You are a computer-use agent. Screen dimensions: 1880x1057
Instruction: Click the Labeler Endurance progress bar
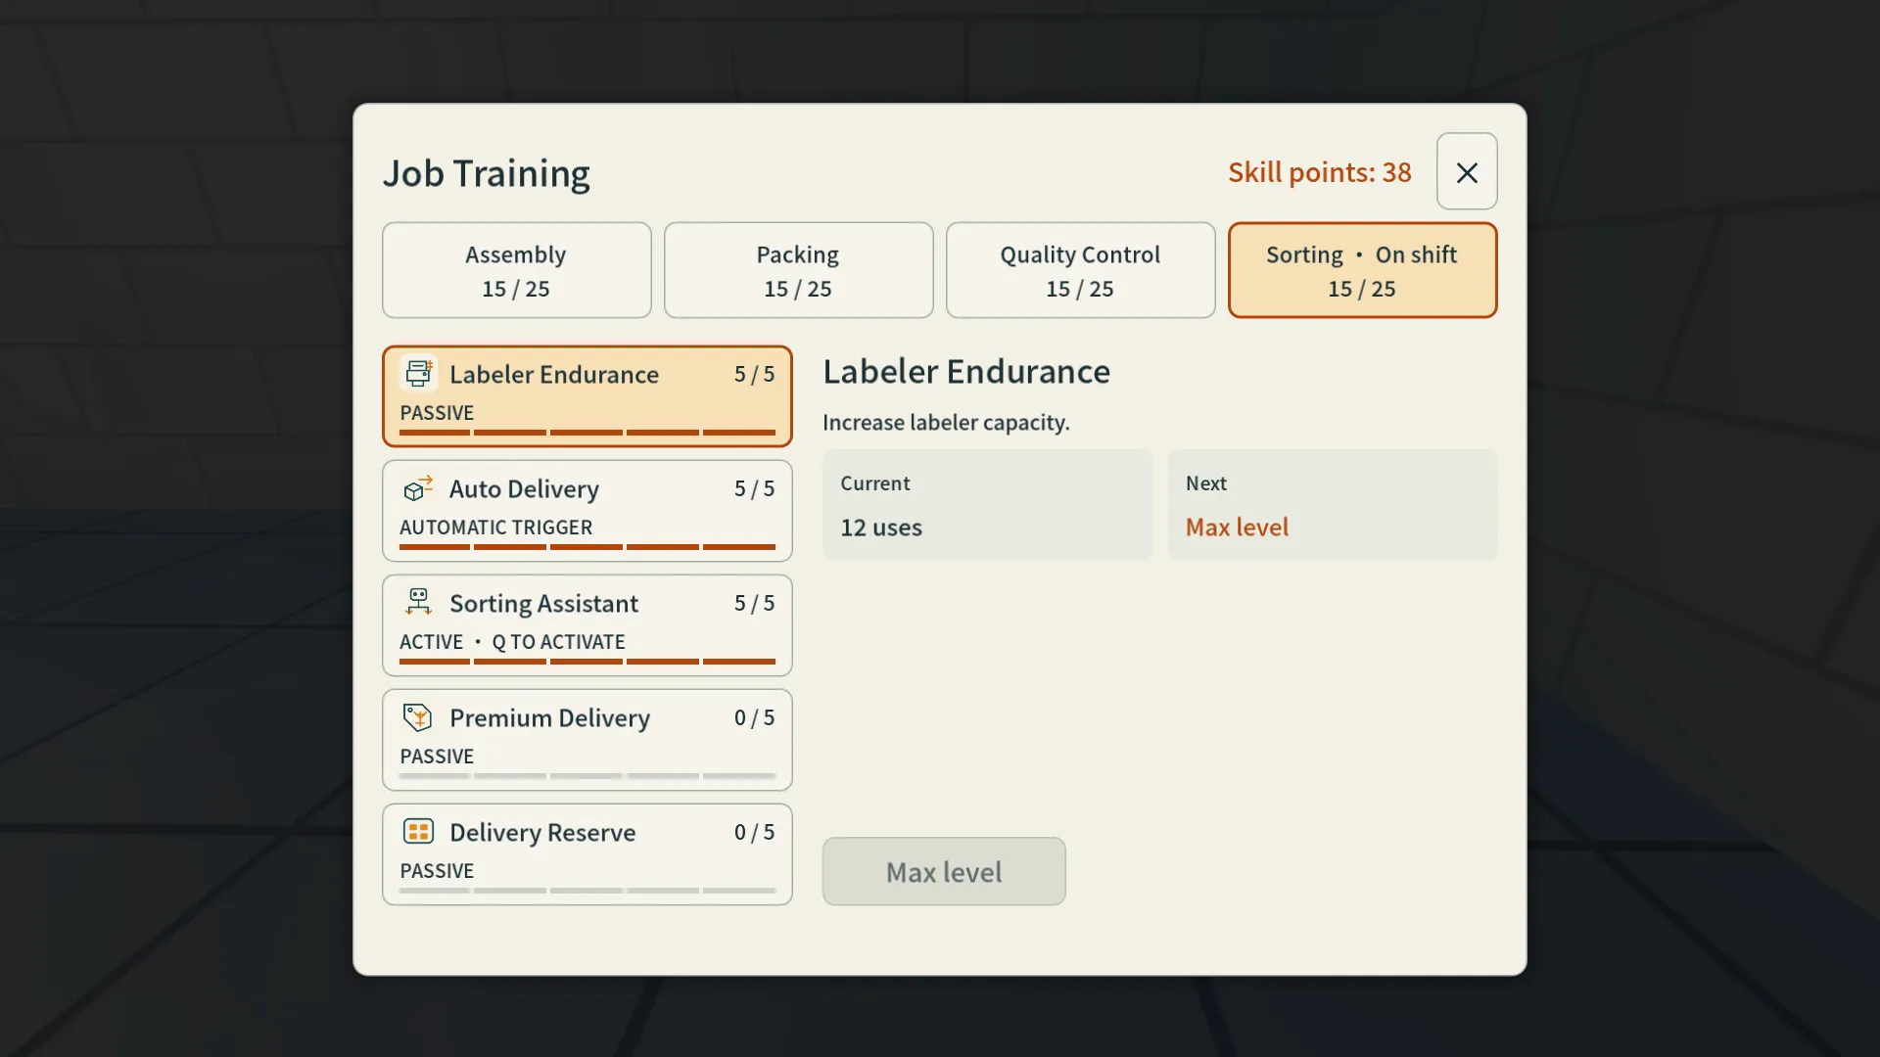(587, 432)
